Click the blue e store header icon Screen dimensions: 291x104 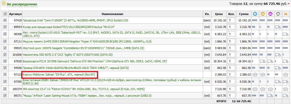pyautogui.click(x=255, y=14)
